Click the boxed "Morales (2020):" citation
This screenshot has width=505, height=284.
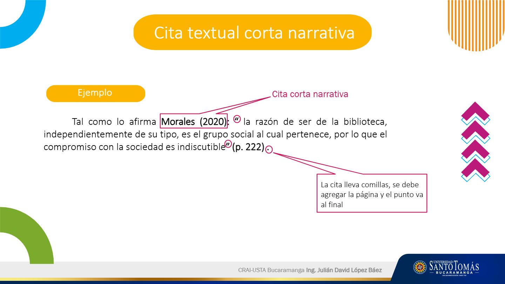point(194,122)
